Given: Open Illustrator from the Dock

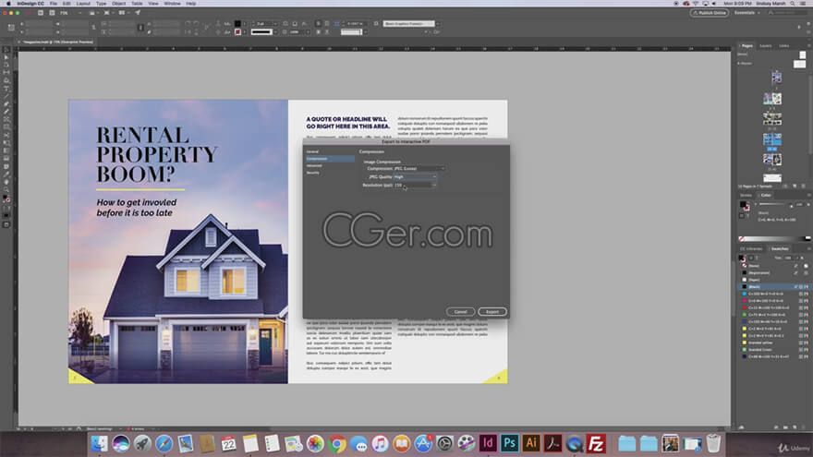Looking at the screenshot, I should 531,443.
